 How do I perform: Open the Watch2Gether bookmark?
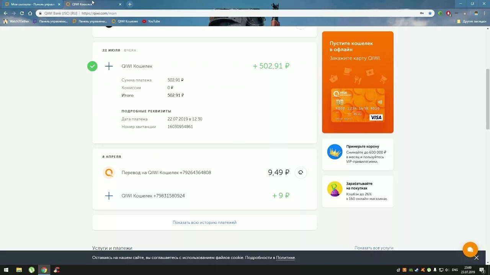(x=16, y=21)
